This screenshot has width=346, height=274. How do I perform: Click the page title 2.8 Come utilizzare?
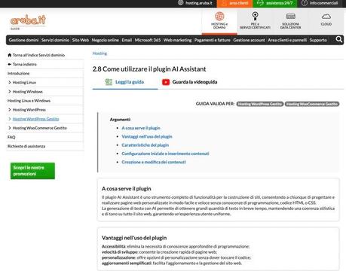tap(149, 69)
